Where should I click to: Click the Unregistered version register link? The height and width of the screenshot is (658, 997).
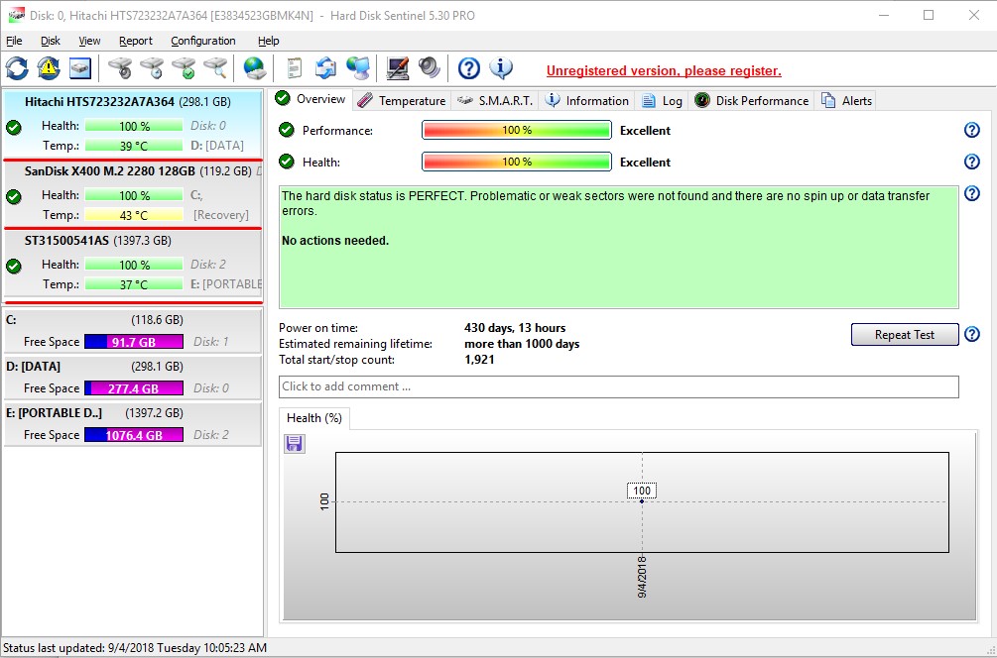[664, 70]
